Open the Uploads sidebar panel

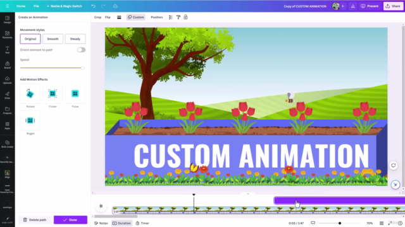7,80
